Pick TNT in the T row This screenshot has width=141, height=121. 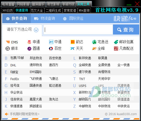click(82, 79)
